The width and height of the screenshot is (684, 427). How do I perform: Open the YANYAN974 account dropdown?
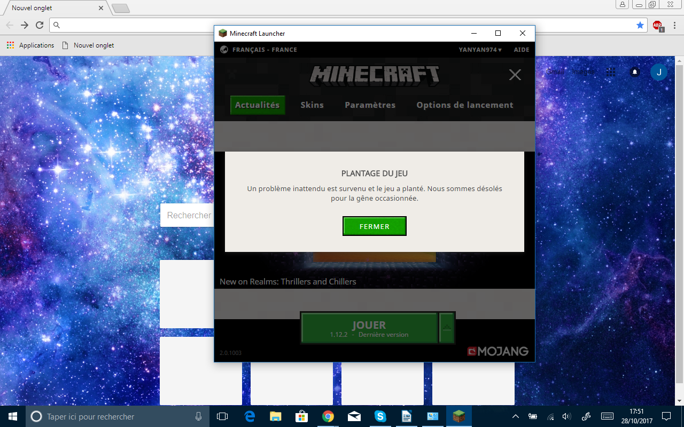click(480, 50)
